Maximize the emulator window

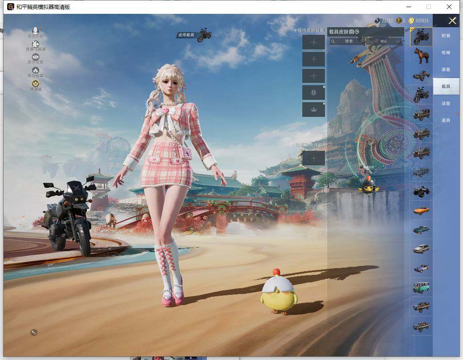pos(429,7)
